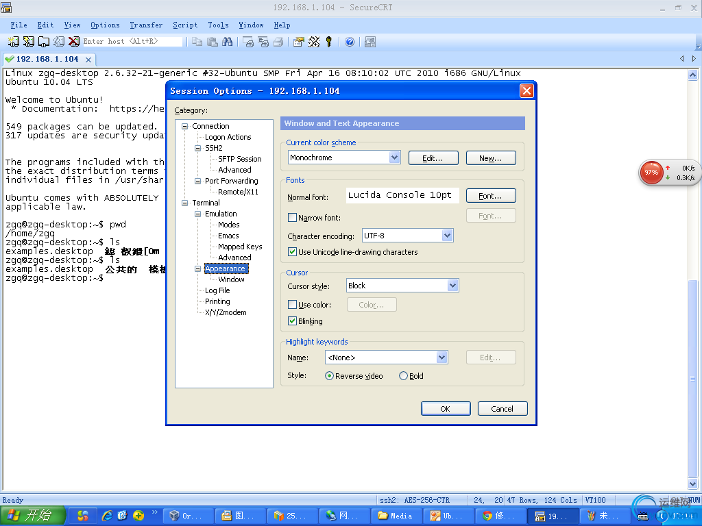Click the Disconnect icon with red X
The width and height of the screenshot is (702, 526).
point(73,42)
